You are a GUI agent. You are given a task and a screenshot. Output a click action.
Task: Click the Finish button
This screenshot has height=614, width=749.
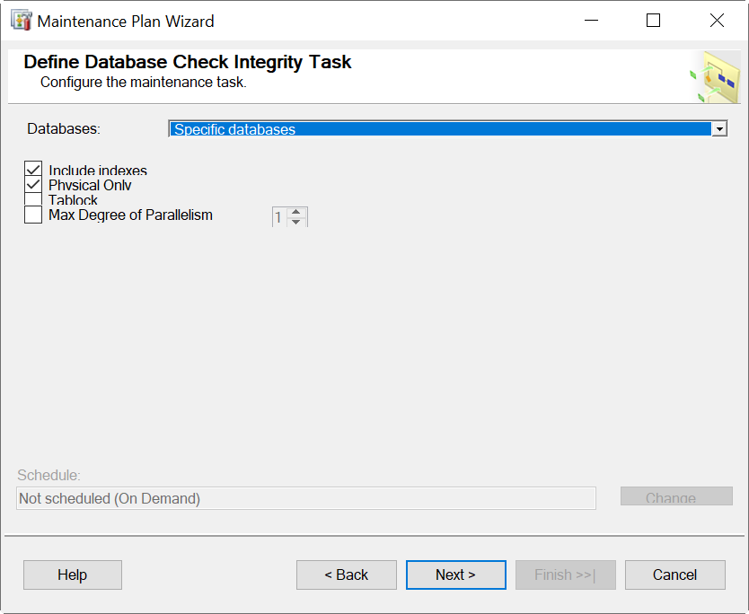tap(565, 575)
